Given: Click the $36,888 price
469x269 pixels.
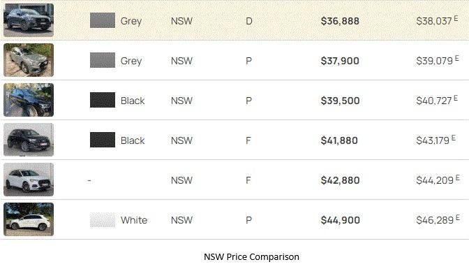Looking at the screenshot, I should [x=340, y=21].
